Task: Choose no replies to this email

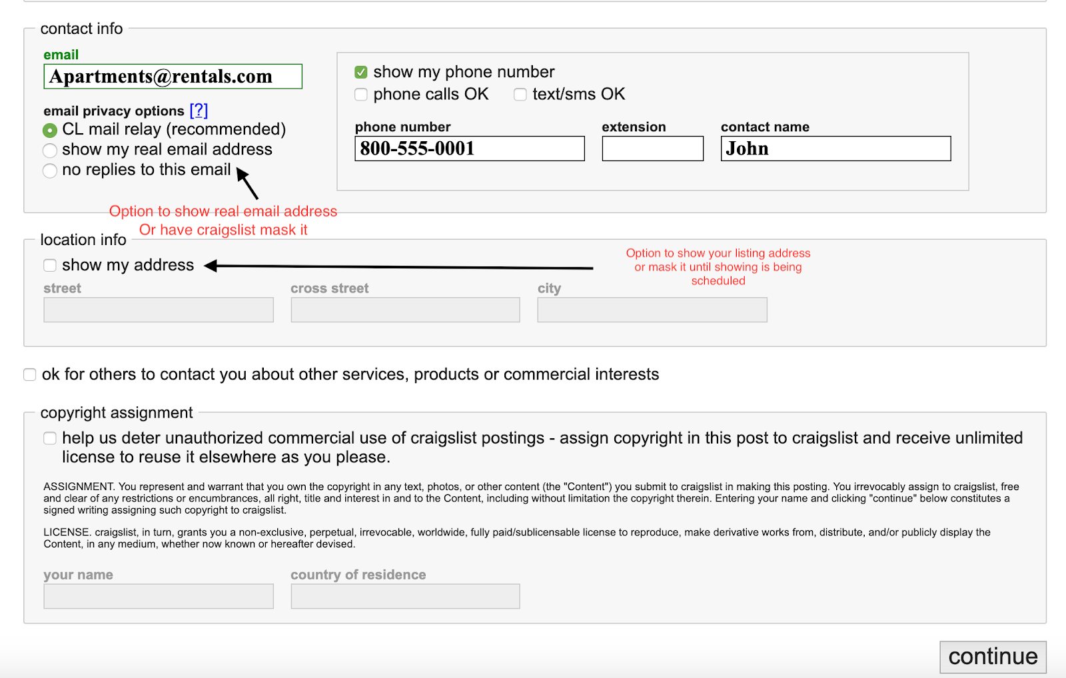Action: [50, 170]
